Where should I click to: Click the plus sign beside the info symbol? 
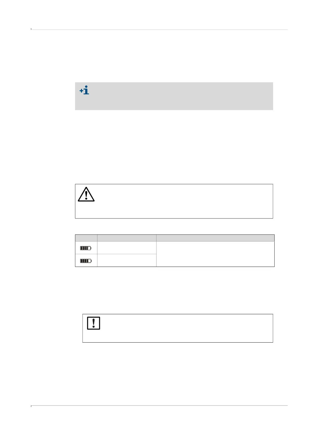click(81, 91)
